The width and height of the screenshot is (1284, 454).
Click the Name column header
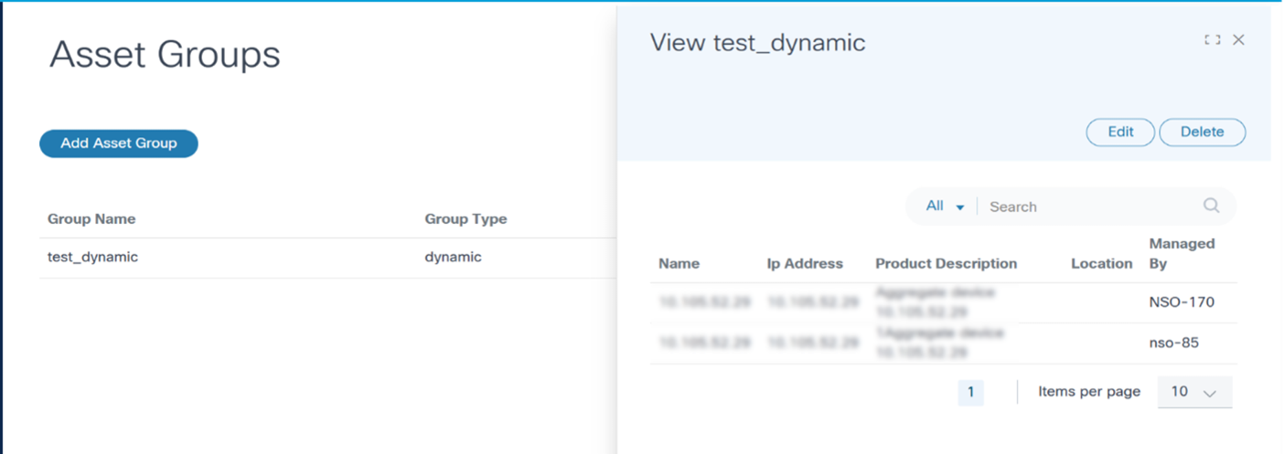679,263
